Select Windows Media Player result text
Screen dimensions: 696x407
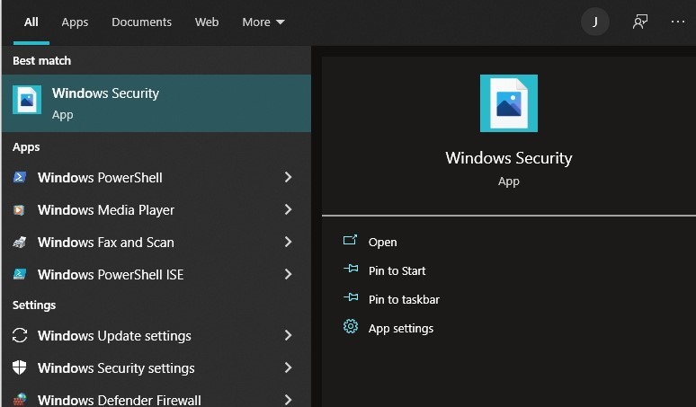tap(106, 210)
